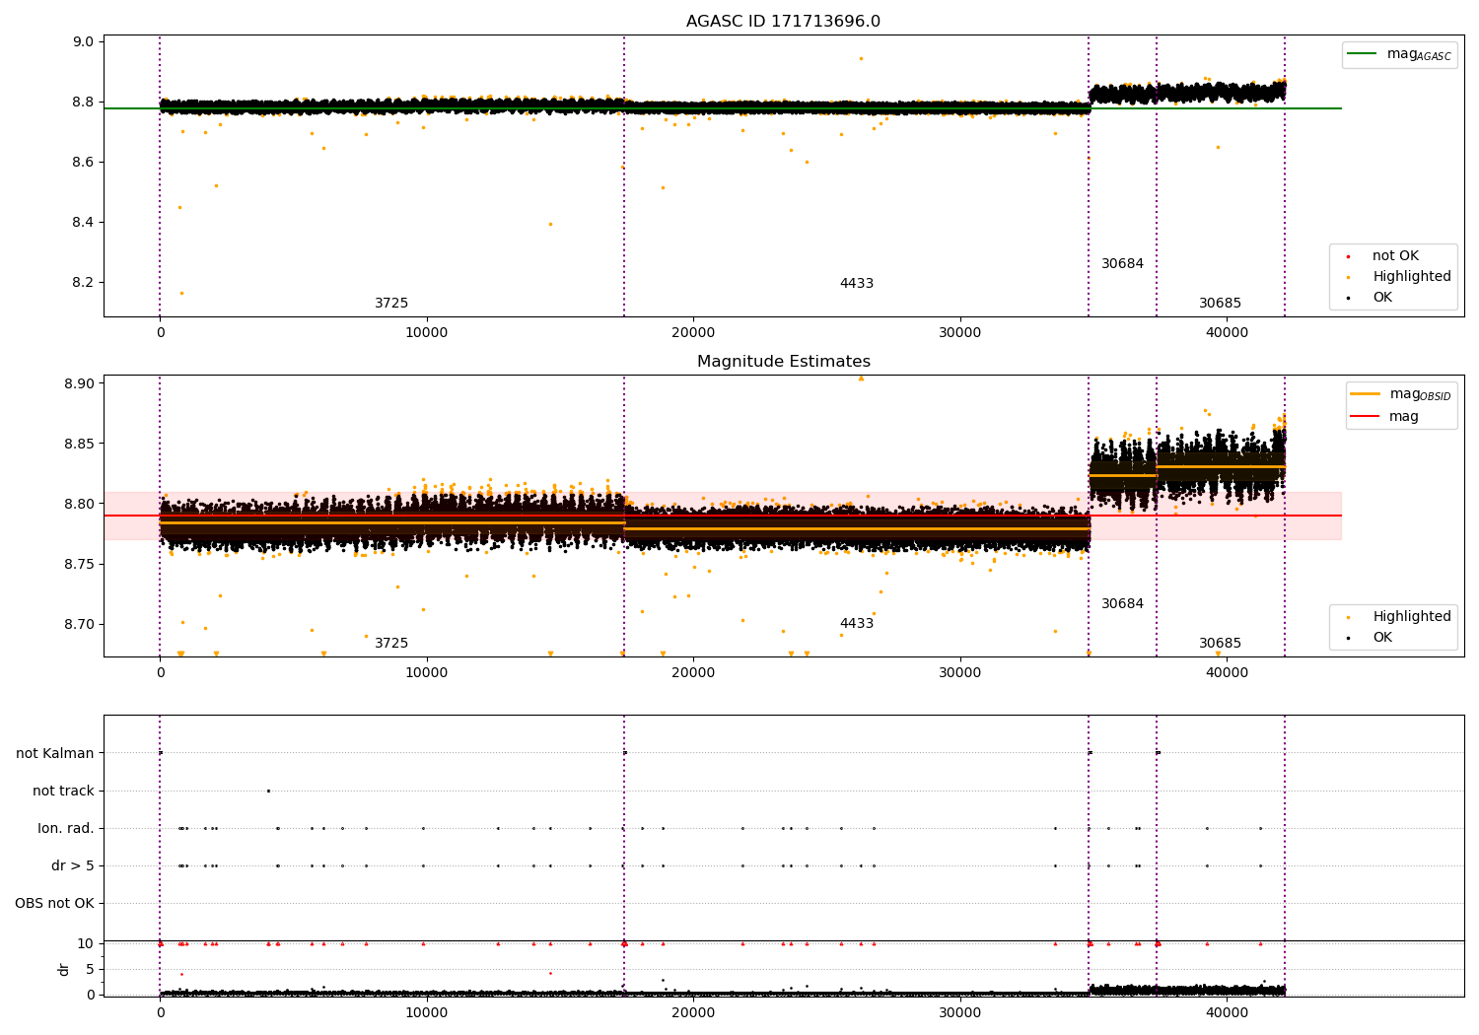Click the "Ion. rad." row label
The height and width of the screenshot is (1035, 1479).
pos(66,829)
